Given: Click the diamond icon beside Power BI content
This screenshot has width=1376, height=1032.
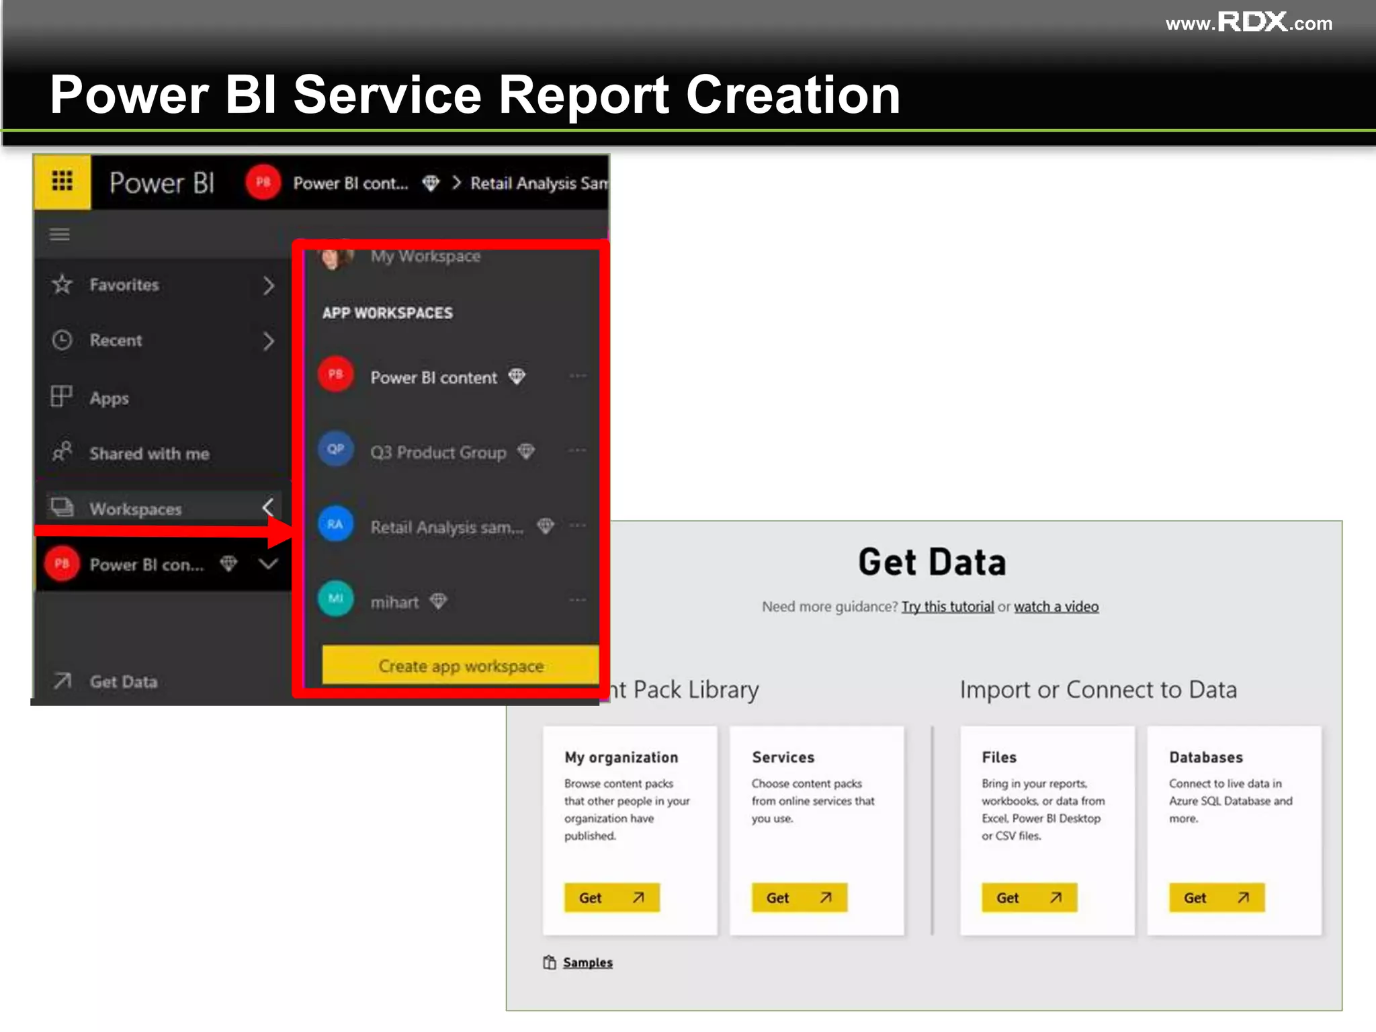Looking at the screenshot, I should coord(517,376).
